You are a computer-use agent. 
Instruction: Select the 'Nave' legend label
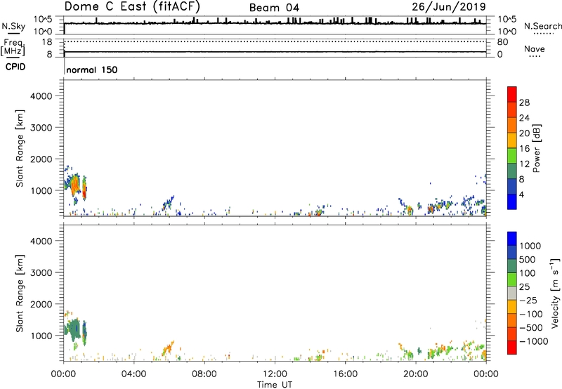click(x=535, y=49)
